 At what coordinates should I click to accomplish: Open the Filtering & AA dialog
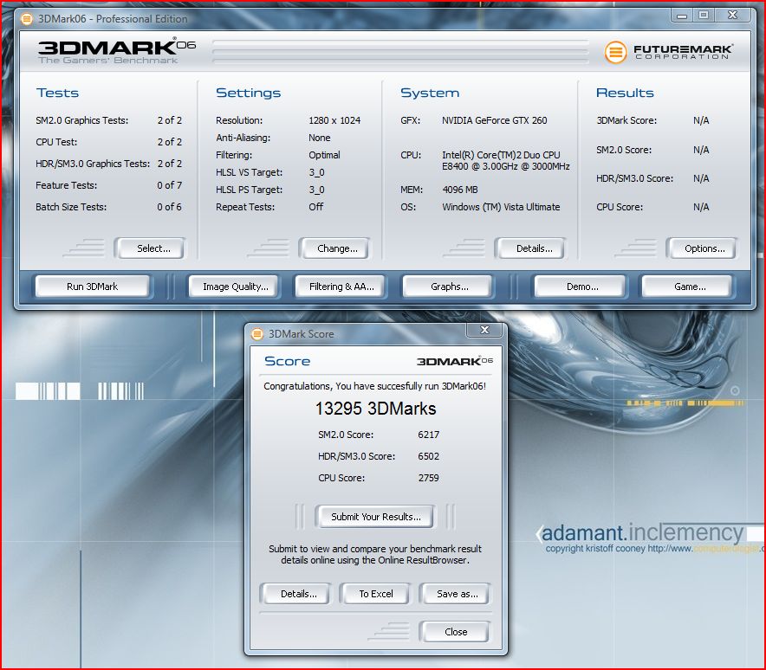[x=341, y=287]
